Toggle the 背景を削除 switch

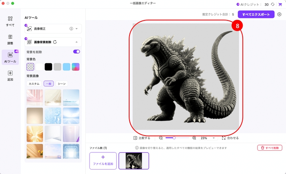click(77, 51)
